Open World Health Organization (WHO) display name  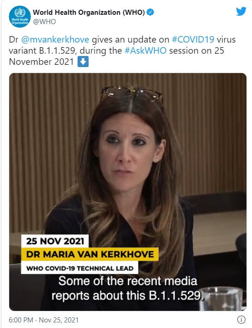(89, 12)
